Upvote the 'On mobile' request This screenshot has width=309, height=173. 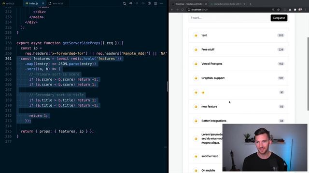pyautogui.click(x=196, y=171)
